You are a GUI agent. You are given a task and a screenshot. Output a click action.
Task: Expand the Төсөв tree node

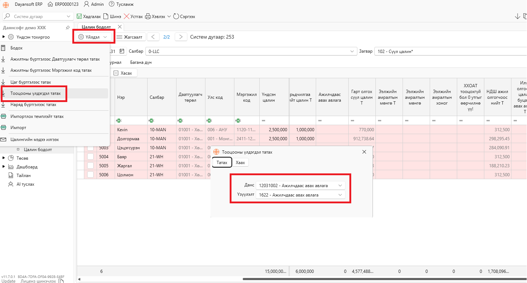pyautogui.click(x=4, y=158)
